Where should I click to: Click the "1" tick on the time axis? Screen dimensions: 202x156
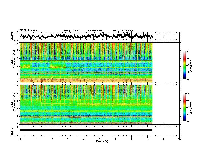tap(36, 139)
